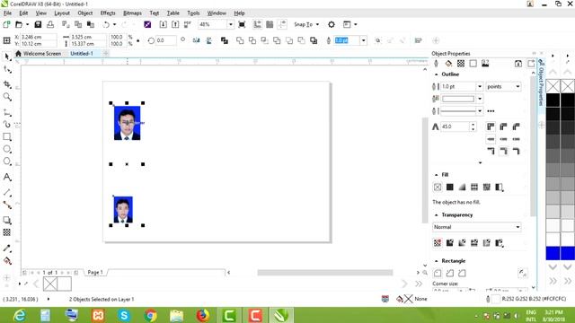Choose round corners outline style
Viewport: 575px width, 323px height.
tap(503, 127)
